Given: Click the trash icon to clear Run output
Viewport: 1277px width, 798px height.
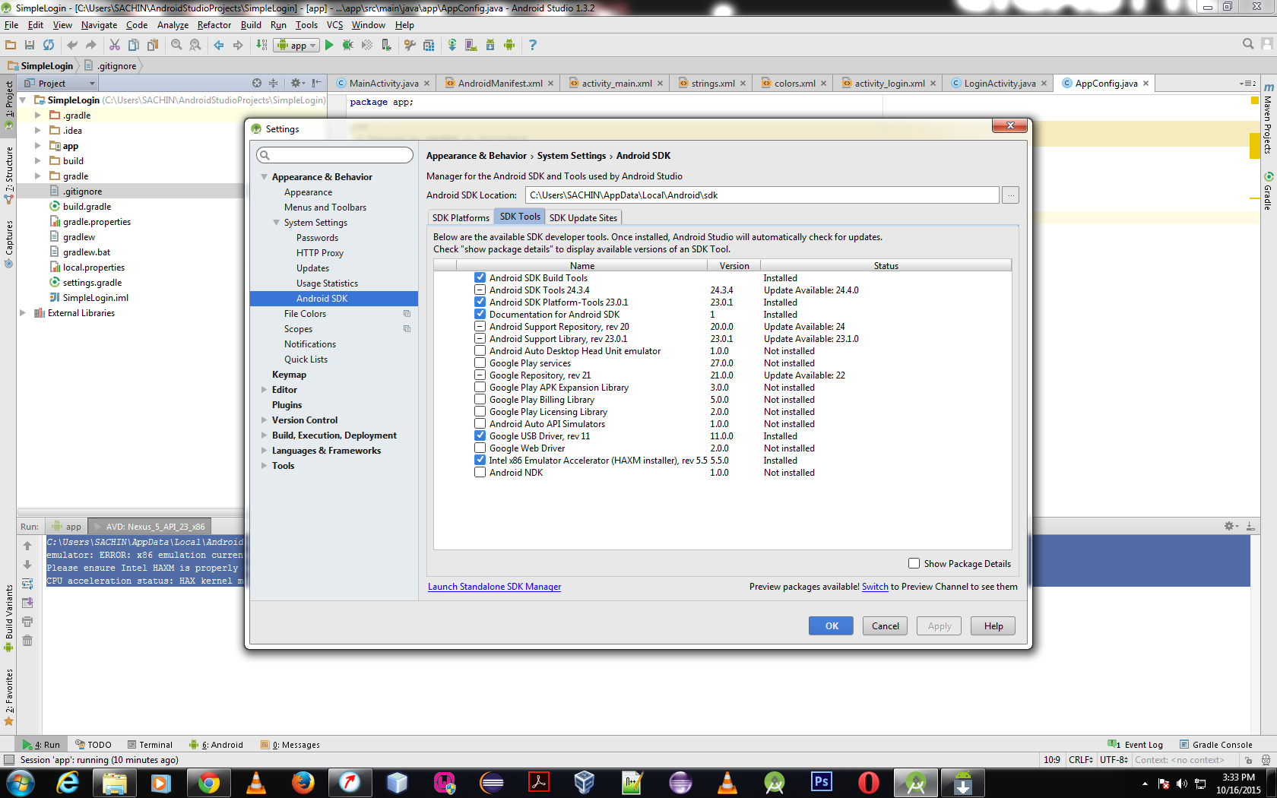Looking at the screenshot, I should pyautogui.click(x=27, y=641).
